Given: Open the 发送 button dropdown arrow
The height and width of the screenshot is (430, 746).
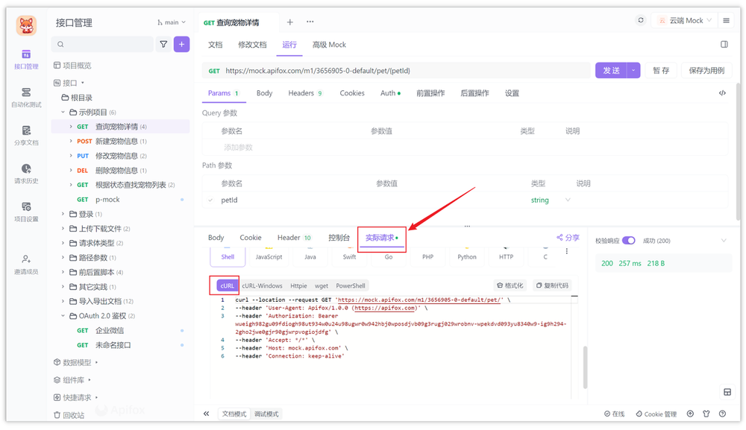Looking at the screenshot, I should 633,70.
